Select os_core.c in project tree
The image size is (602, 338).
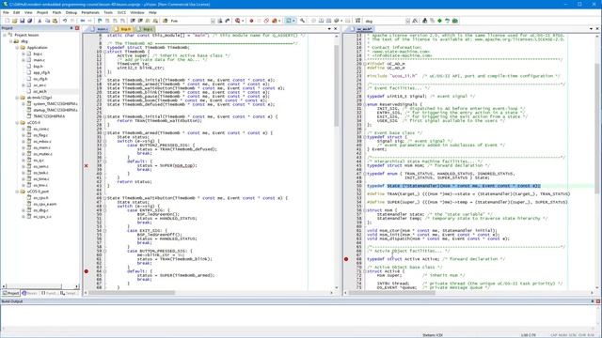pos(40,130)
